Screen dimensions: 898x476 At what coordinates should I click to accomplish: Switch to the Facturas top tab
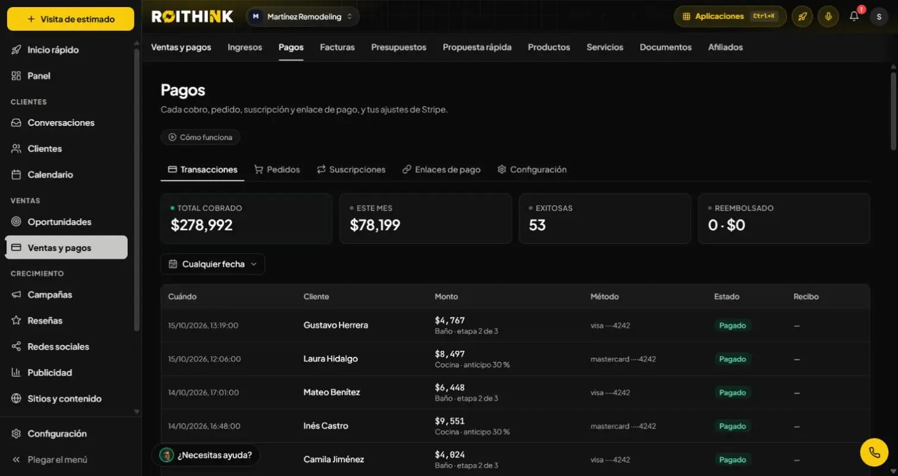click(x=337, y=47)
